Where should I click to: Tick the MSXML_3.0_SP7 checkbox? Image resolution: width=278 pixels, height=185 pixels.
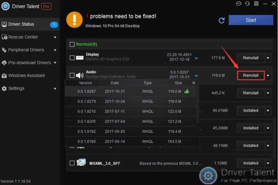[72, 163]
